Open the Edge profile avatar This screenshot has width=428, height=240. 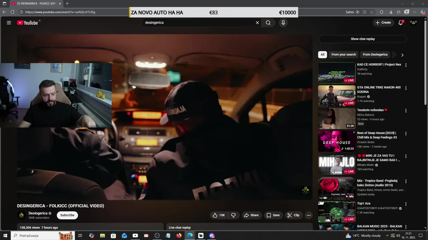coord(407,12)
